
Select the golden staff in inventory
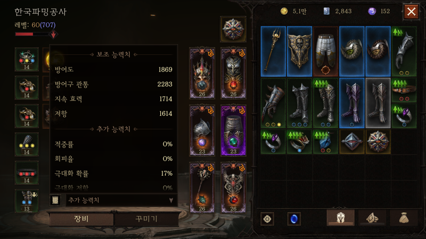click(x=273, y=51)
